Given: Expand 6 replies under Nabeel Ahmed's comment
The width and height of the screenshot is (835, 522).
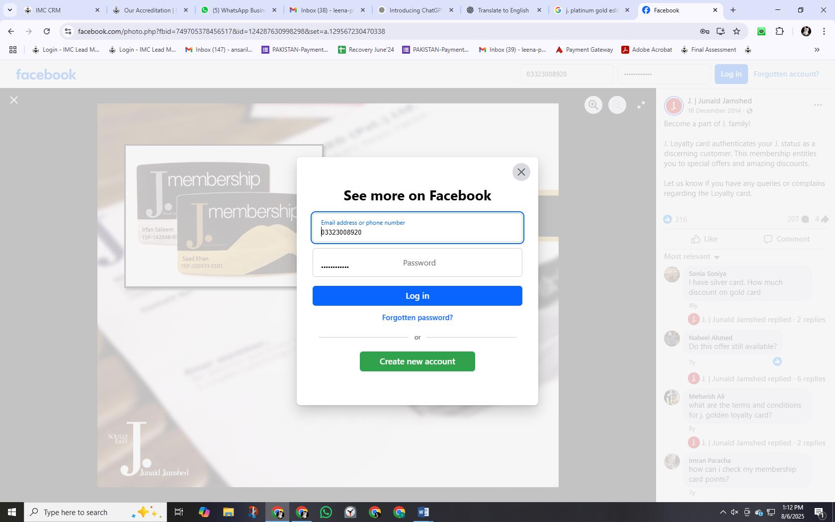Looking at the screenshot, I should coord(763,379).
